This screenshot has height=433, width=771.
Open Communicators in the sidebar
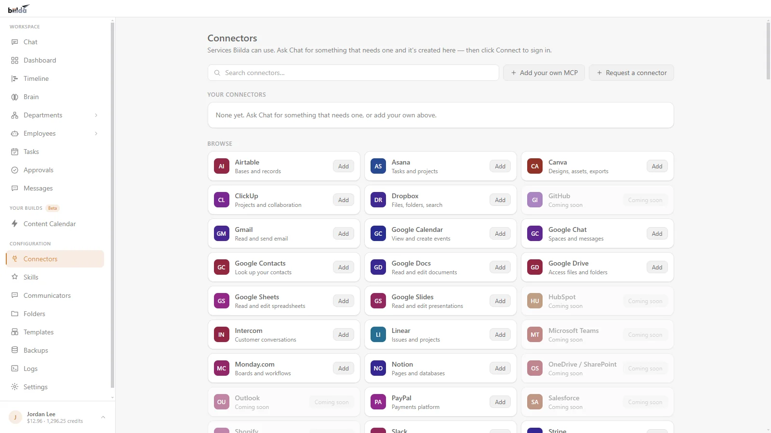coord(55,295)
